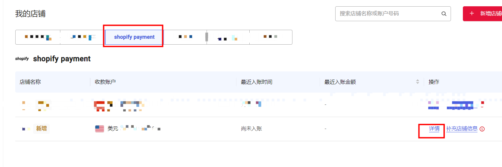
Task: Select the shopify payment tab
Action: 134,37
